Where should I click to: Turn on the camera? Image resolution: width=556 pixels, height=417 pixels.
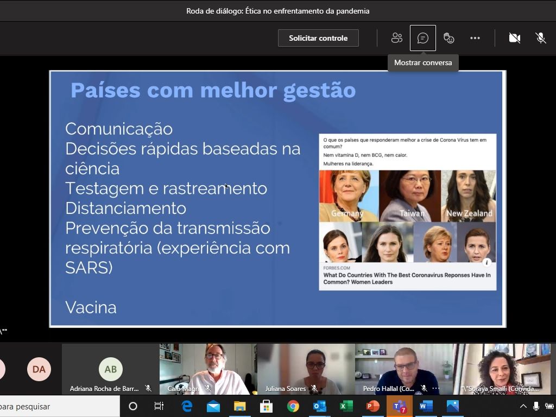514,38
